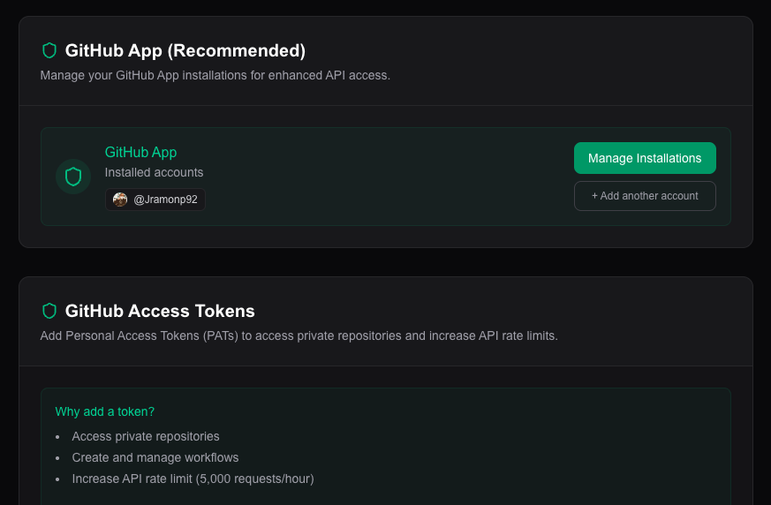Click the shield icon beside GitHub Access Tokens

click(x=49, y=311)
